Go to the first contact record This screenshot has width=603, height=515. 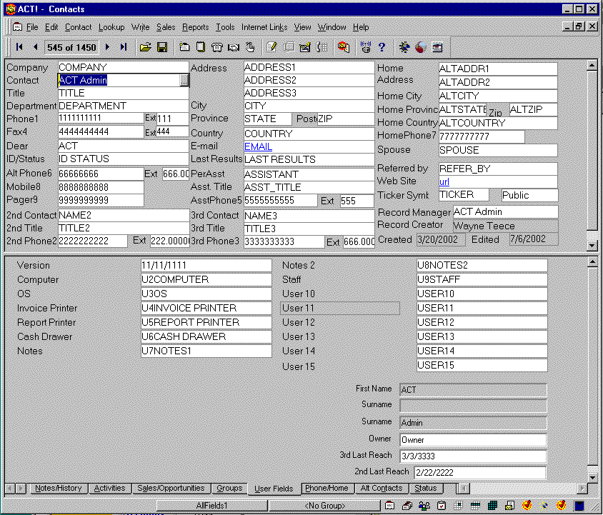coord(19,47)
